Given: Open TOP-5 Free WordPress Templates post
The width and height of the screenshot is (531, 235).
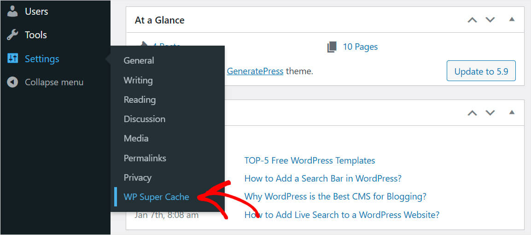Looking at the screenshot, I should (x=309, y=160).
